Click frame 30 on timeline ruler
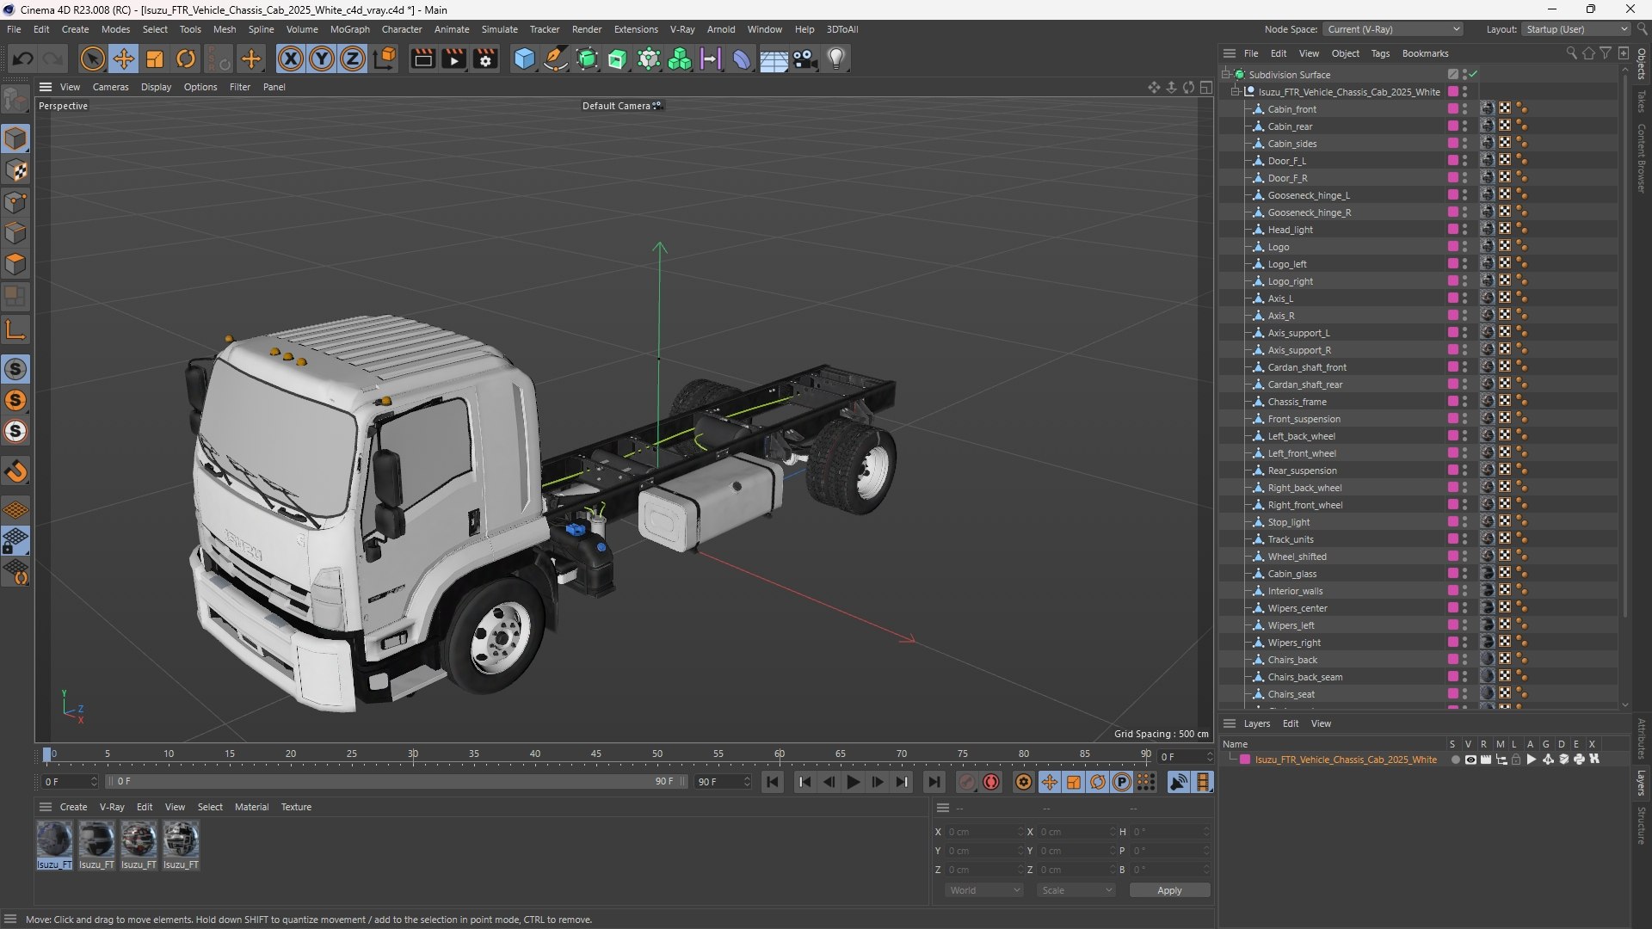1652x929 pixels. (x=413, y=754)
